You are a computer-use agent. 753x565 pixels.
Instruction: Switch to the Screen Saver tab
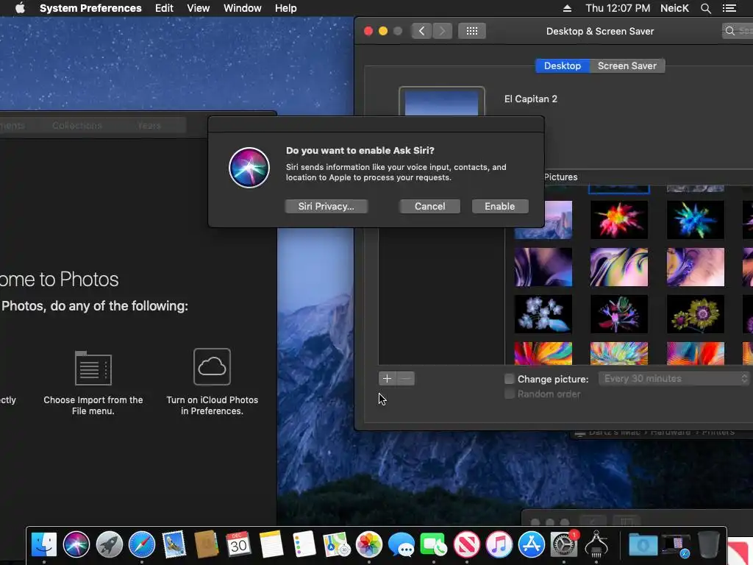[627, 65]
